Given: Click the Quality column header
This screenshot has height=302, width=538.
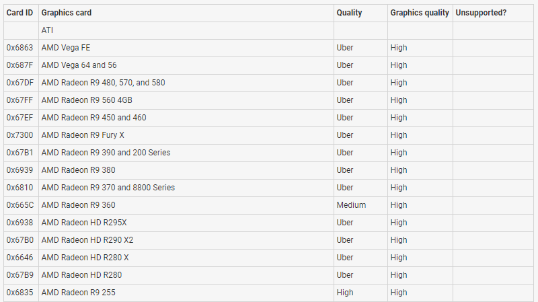Looking at the screenshot, I should [x=349, y=13].
